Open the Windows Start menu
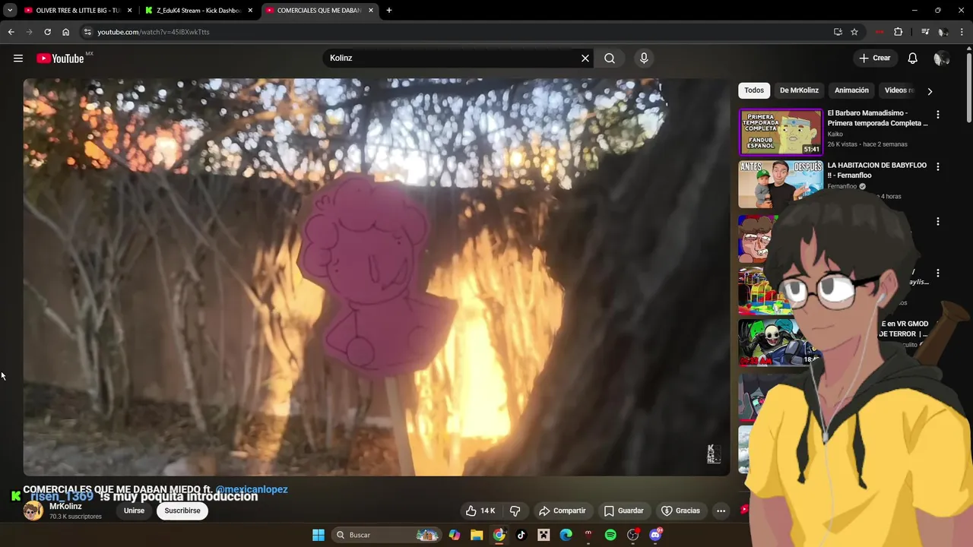973x547 pixels. 319,535
